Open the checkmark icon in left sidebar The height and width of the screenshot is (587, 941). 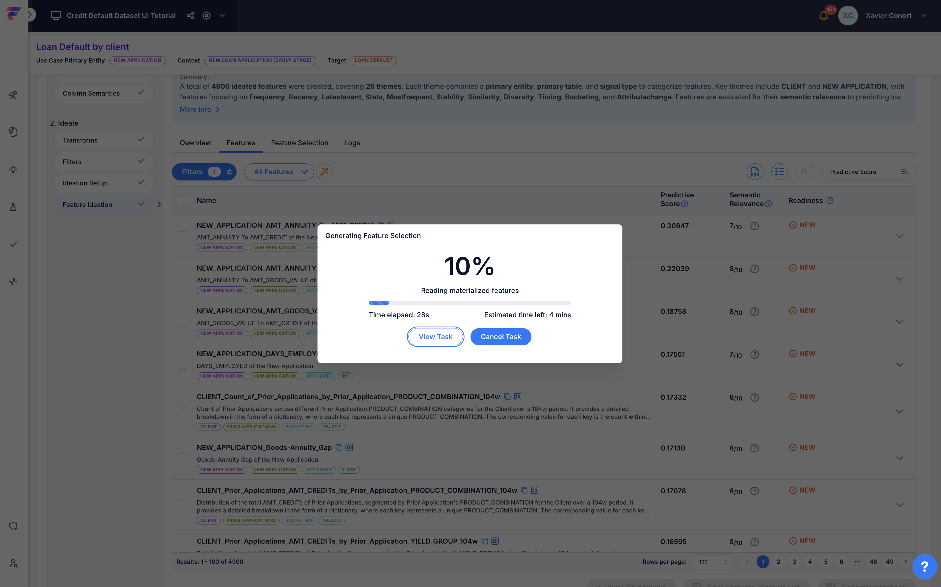click(x=13, y=244)
